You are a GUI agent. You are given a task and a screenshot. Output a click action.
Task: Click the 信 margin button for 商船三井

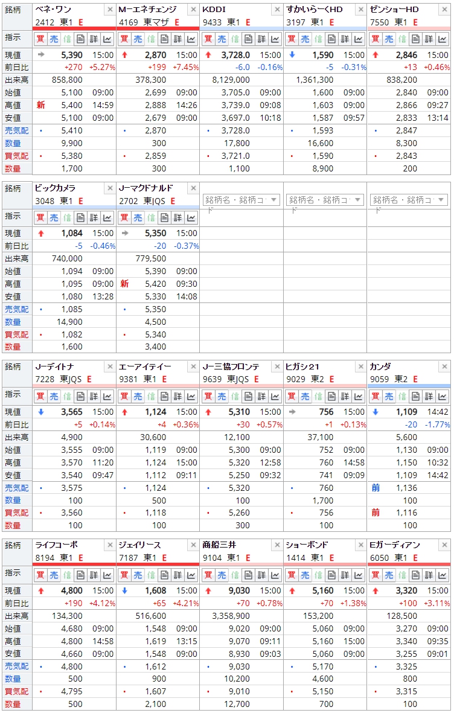point(235,575)
